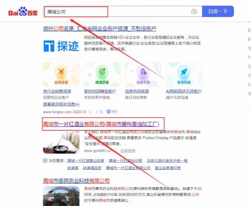Click the Baidu logo
Image resolution: width=251 pixels, height=206 pixels.
23,11
